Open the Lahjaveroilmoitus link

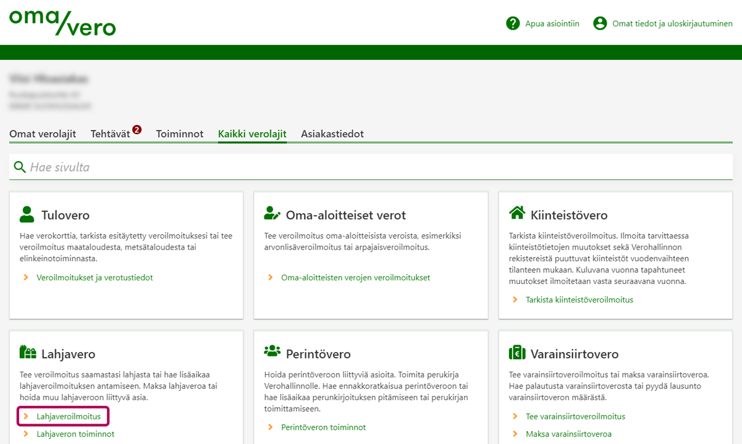(x=69, y=417)
